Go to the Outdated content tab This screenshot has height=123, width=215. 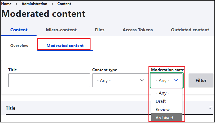[x=190, y=30]
